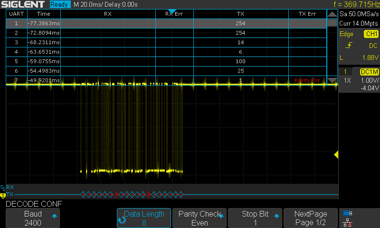The width and height of the screenshot is (380, 228).
Task: Open the Stop Bit selection menu
Action: tap(255, 218)
